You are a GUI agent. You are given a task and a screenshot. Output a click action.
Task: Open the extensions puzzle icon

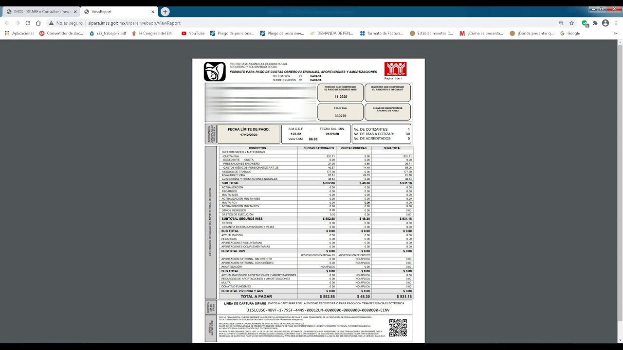(595, 23)
